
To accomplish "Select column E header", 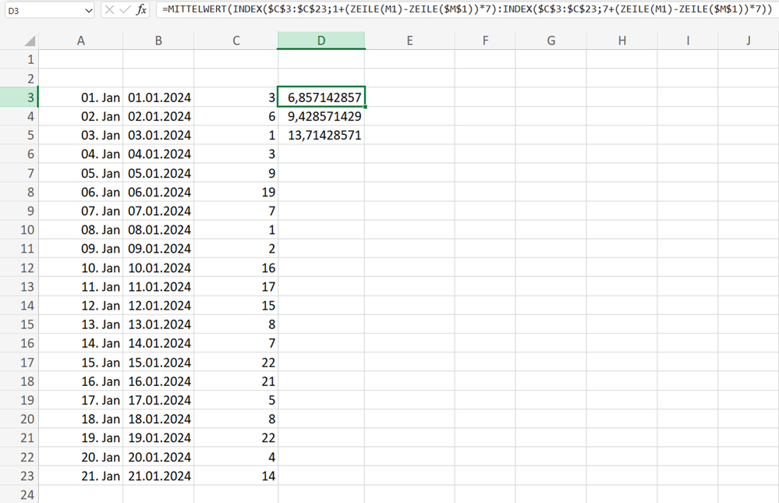I will coord(410,41).
